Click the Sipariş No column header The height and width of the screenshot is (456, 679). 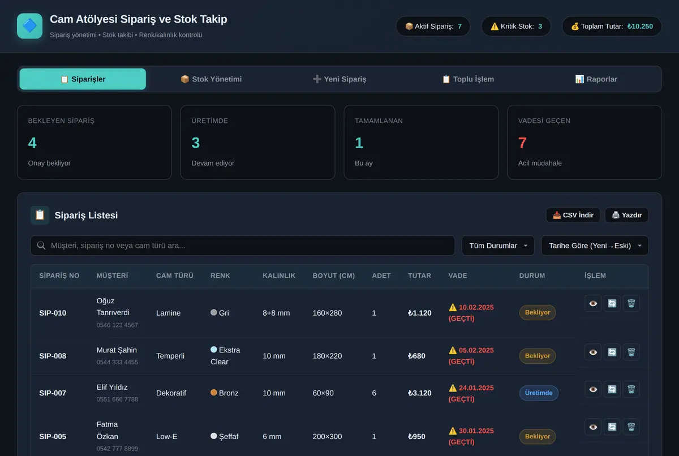59,276
